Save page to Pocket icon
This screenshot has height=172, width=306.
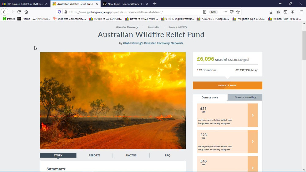pos(232,12)
